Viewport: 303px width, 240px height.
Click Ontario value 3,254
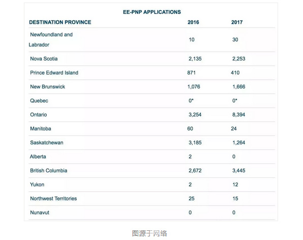pyautogui.click(x=195, y=114)
